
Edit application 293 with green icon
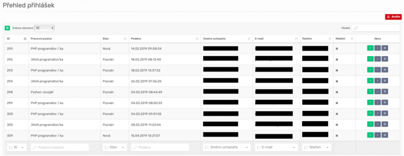370,70
